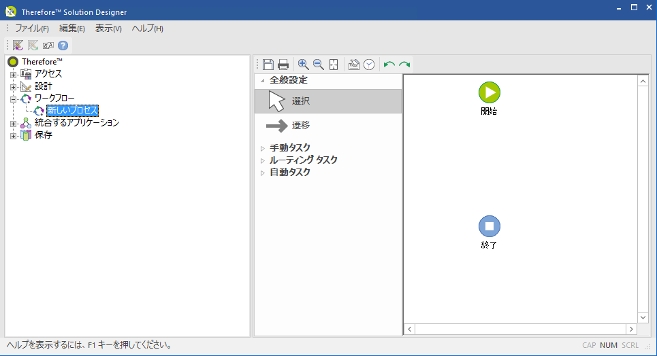The image size is (657, 356).
Task: Click the second grayed design toolbar icon
Action: pyautogui.click(x=33, y=46)
